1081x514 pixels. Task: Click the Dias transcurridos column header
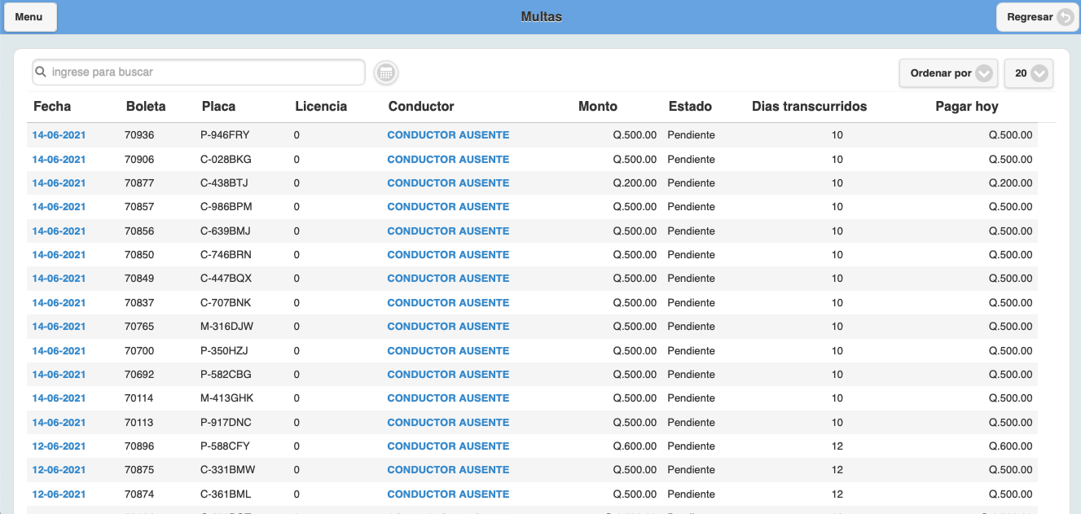(x=809, y=107)
